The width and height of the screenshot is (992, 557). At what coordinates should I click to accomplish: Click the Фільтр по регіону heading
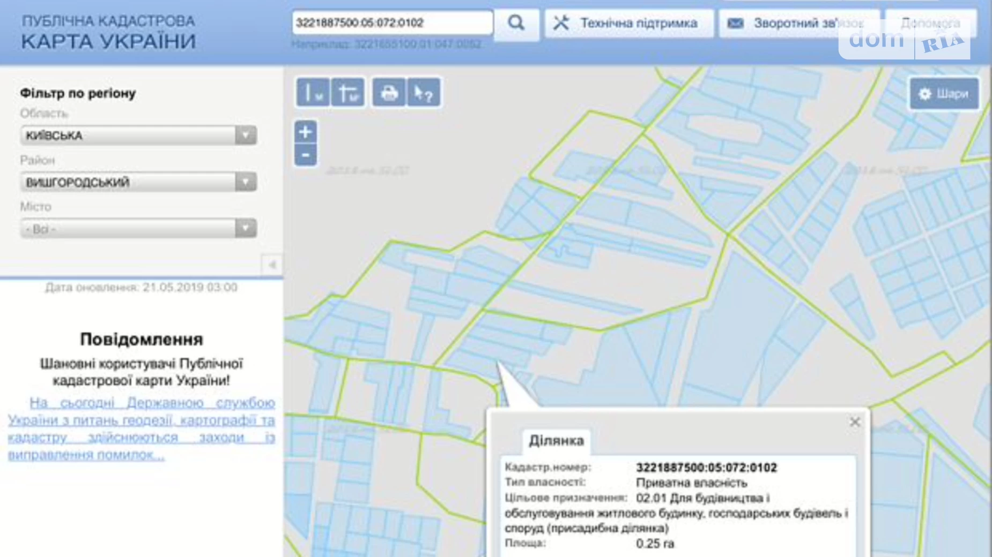pyautogui.click(x=78, y=93)
